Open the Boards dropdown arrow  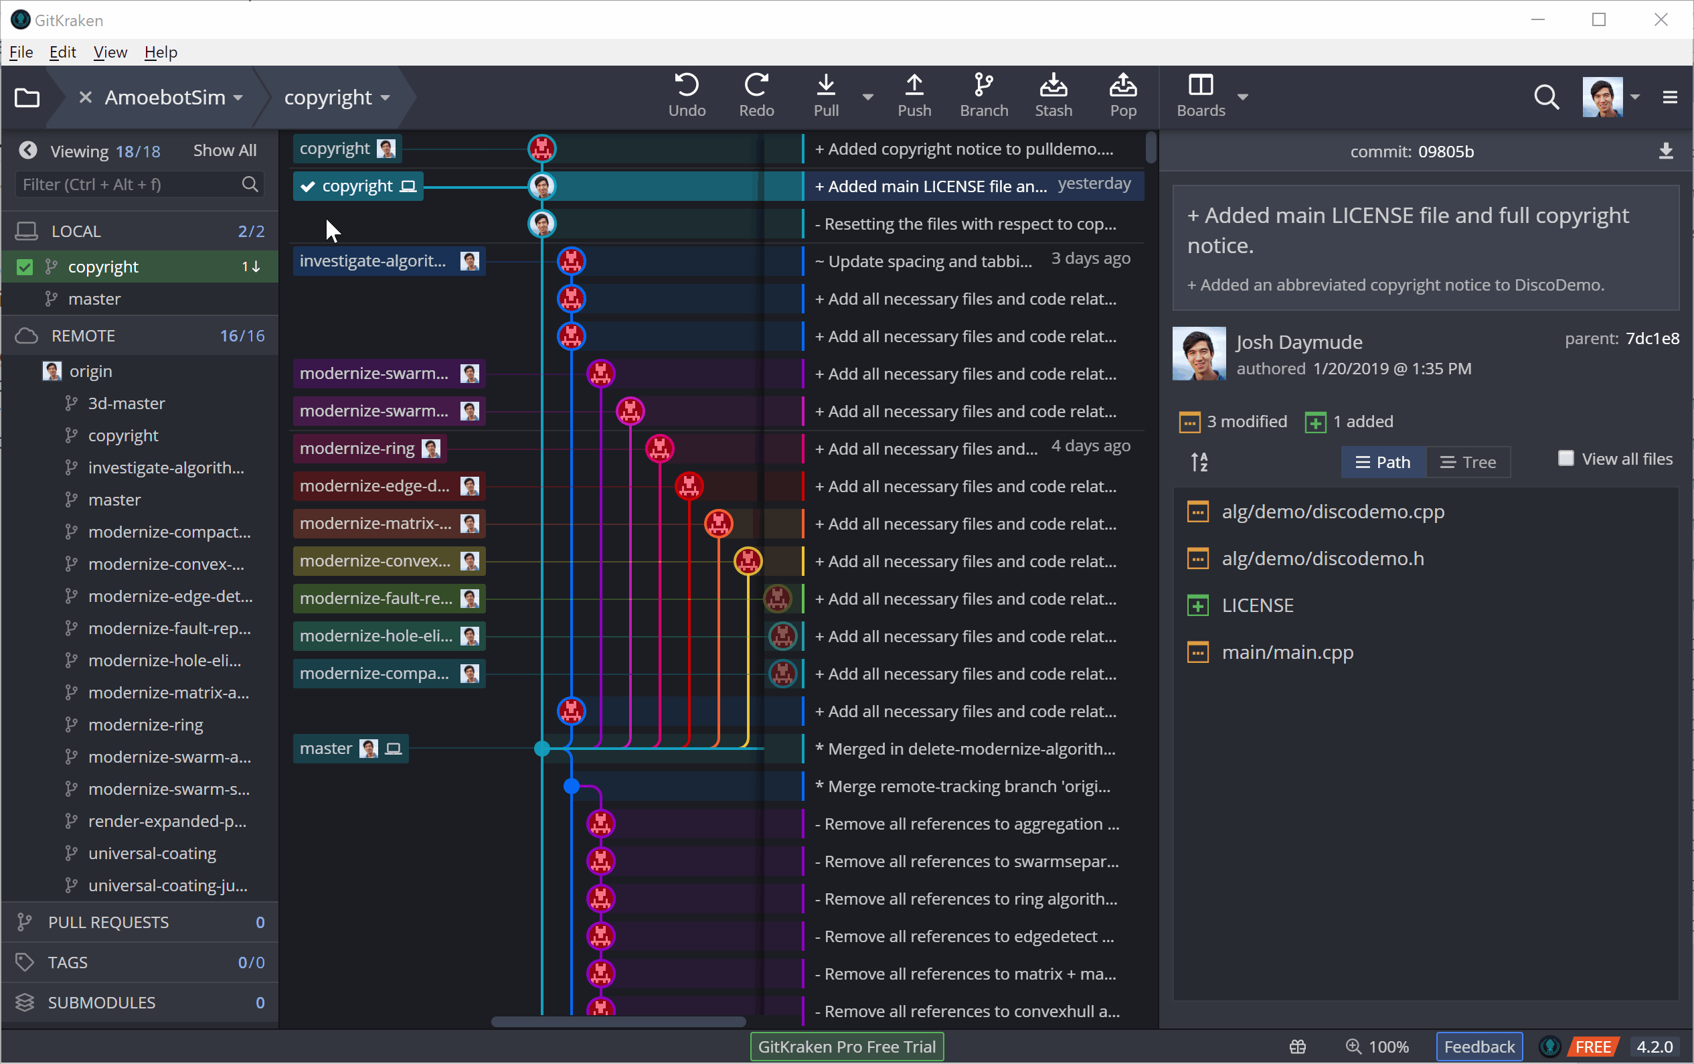[1242, 97]
